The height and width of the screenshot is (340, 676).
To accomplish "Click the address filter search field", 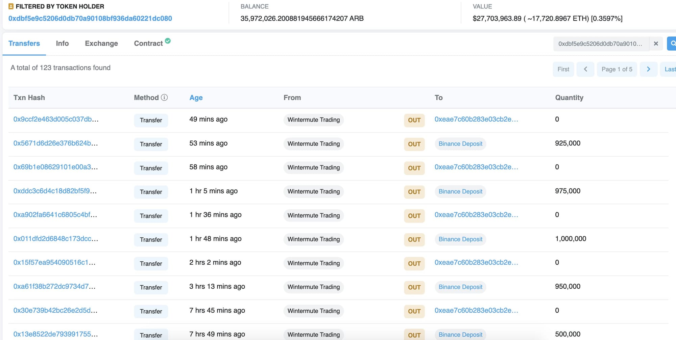I will pos(601,44).
